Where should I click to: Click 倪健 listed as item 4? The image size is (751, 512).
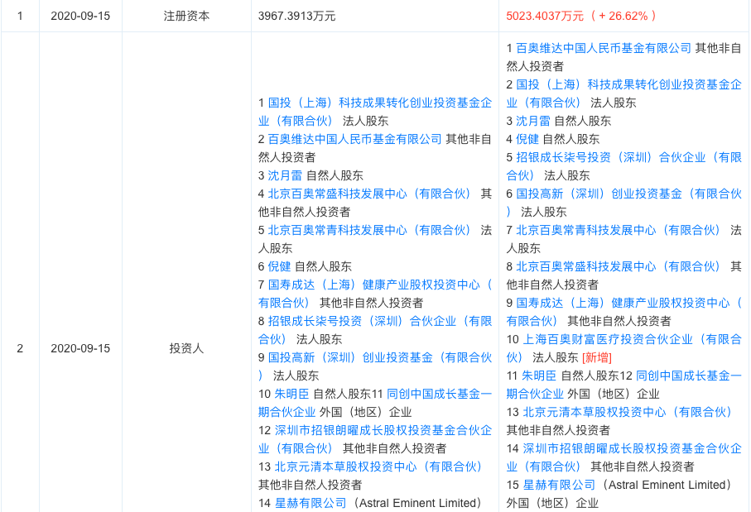(x=527, y=139)
